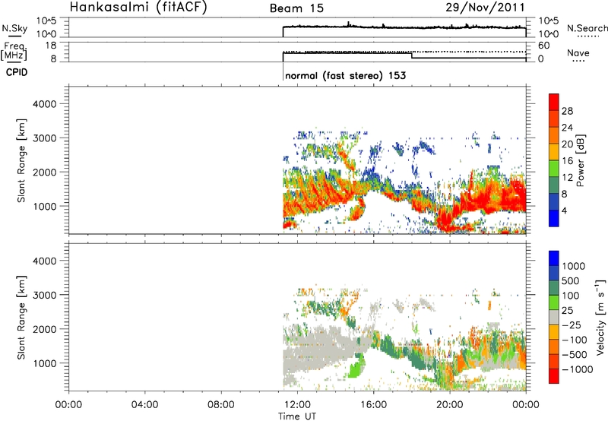608x421 pixels.
Task: Click the 18 tick on frequency axis
Action: pos(50,46)
